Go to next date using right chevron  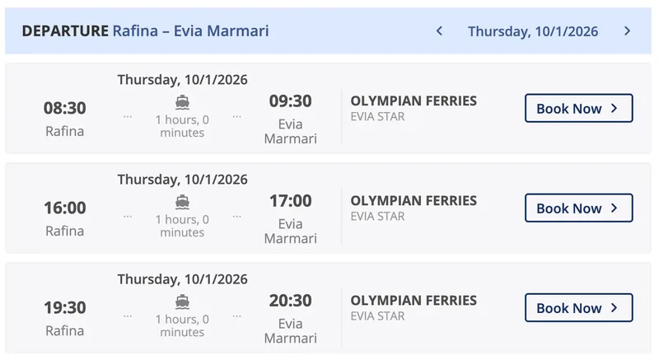[628, 31]
